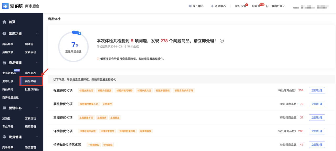Collapse the 常用功能 sidebar section
Viewport: 336px width, 151px height.
tap(37, 33)
